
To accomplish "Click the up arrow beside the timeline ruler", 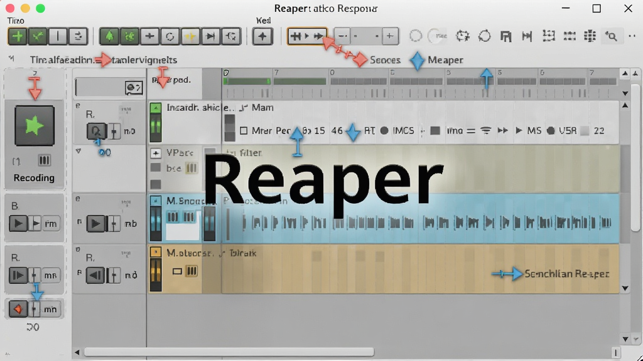I will (x=625, y=74).
